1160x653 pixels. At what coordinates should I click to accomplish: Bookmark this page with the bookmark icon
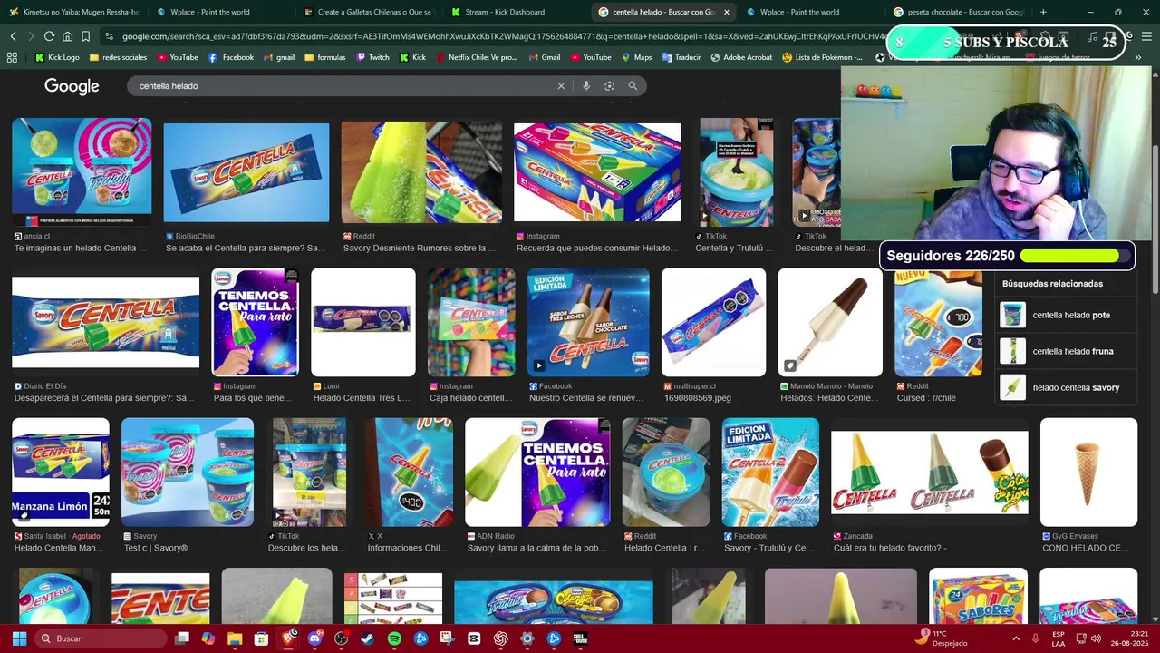[x=85, y=36]
